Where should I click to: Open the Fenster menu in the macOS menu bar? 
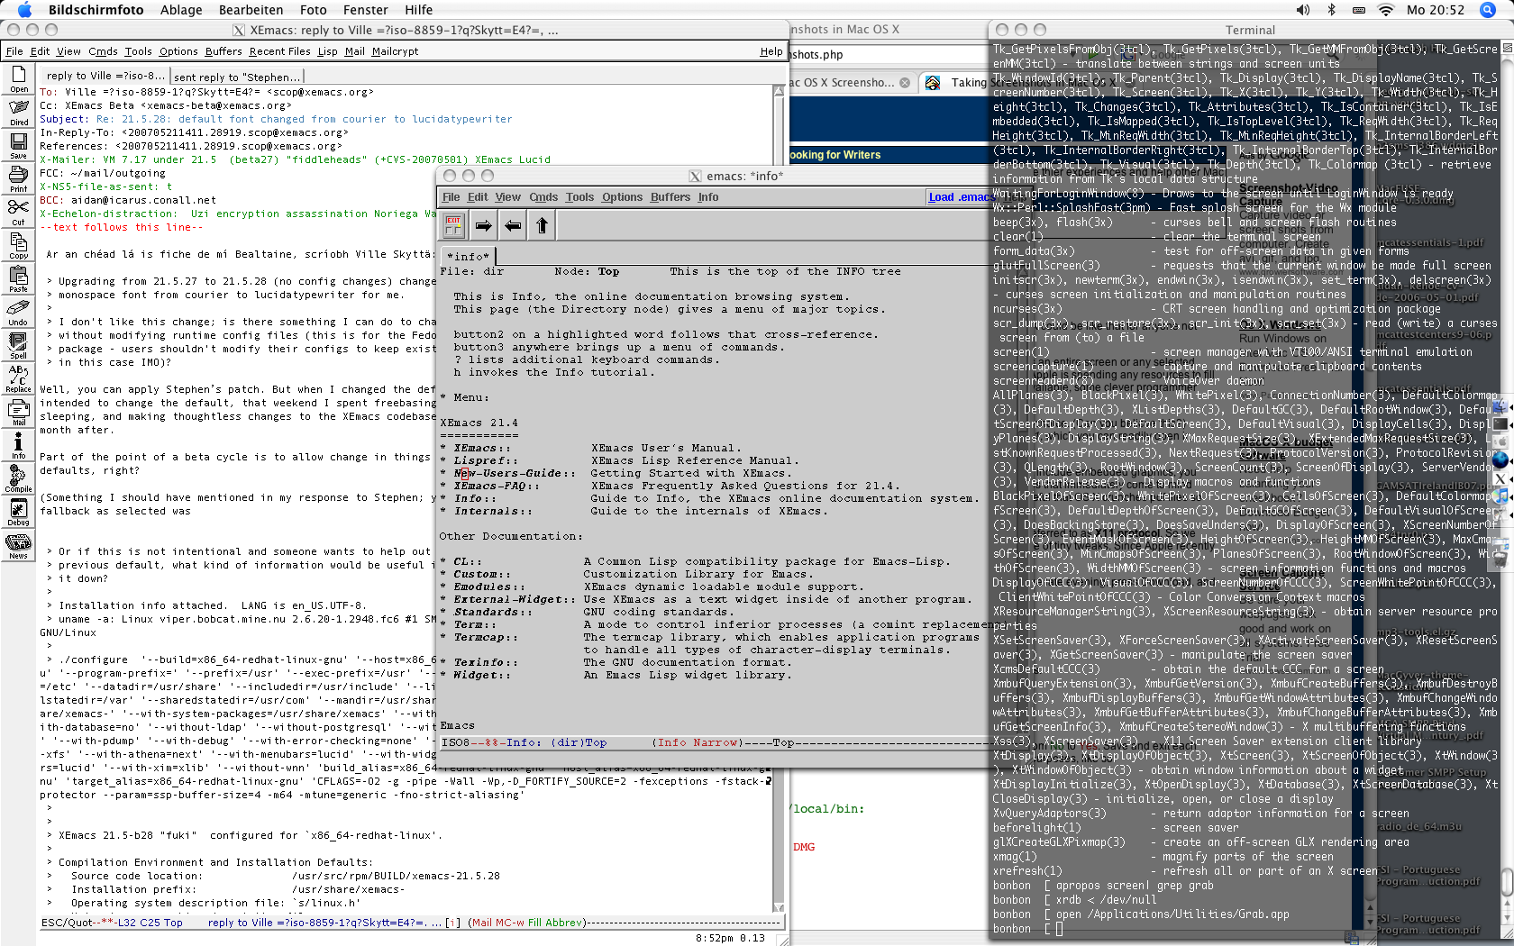[x=366, y=10]
